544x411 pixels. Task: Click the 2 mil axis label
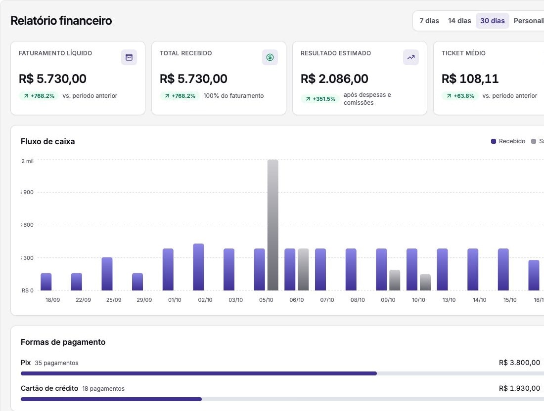coord(27,161)
